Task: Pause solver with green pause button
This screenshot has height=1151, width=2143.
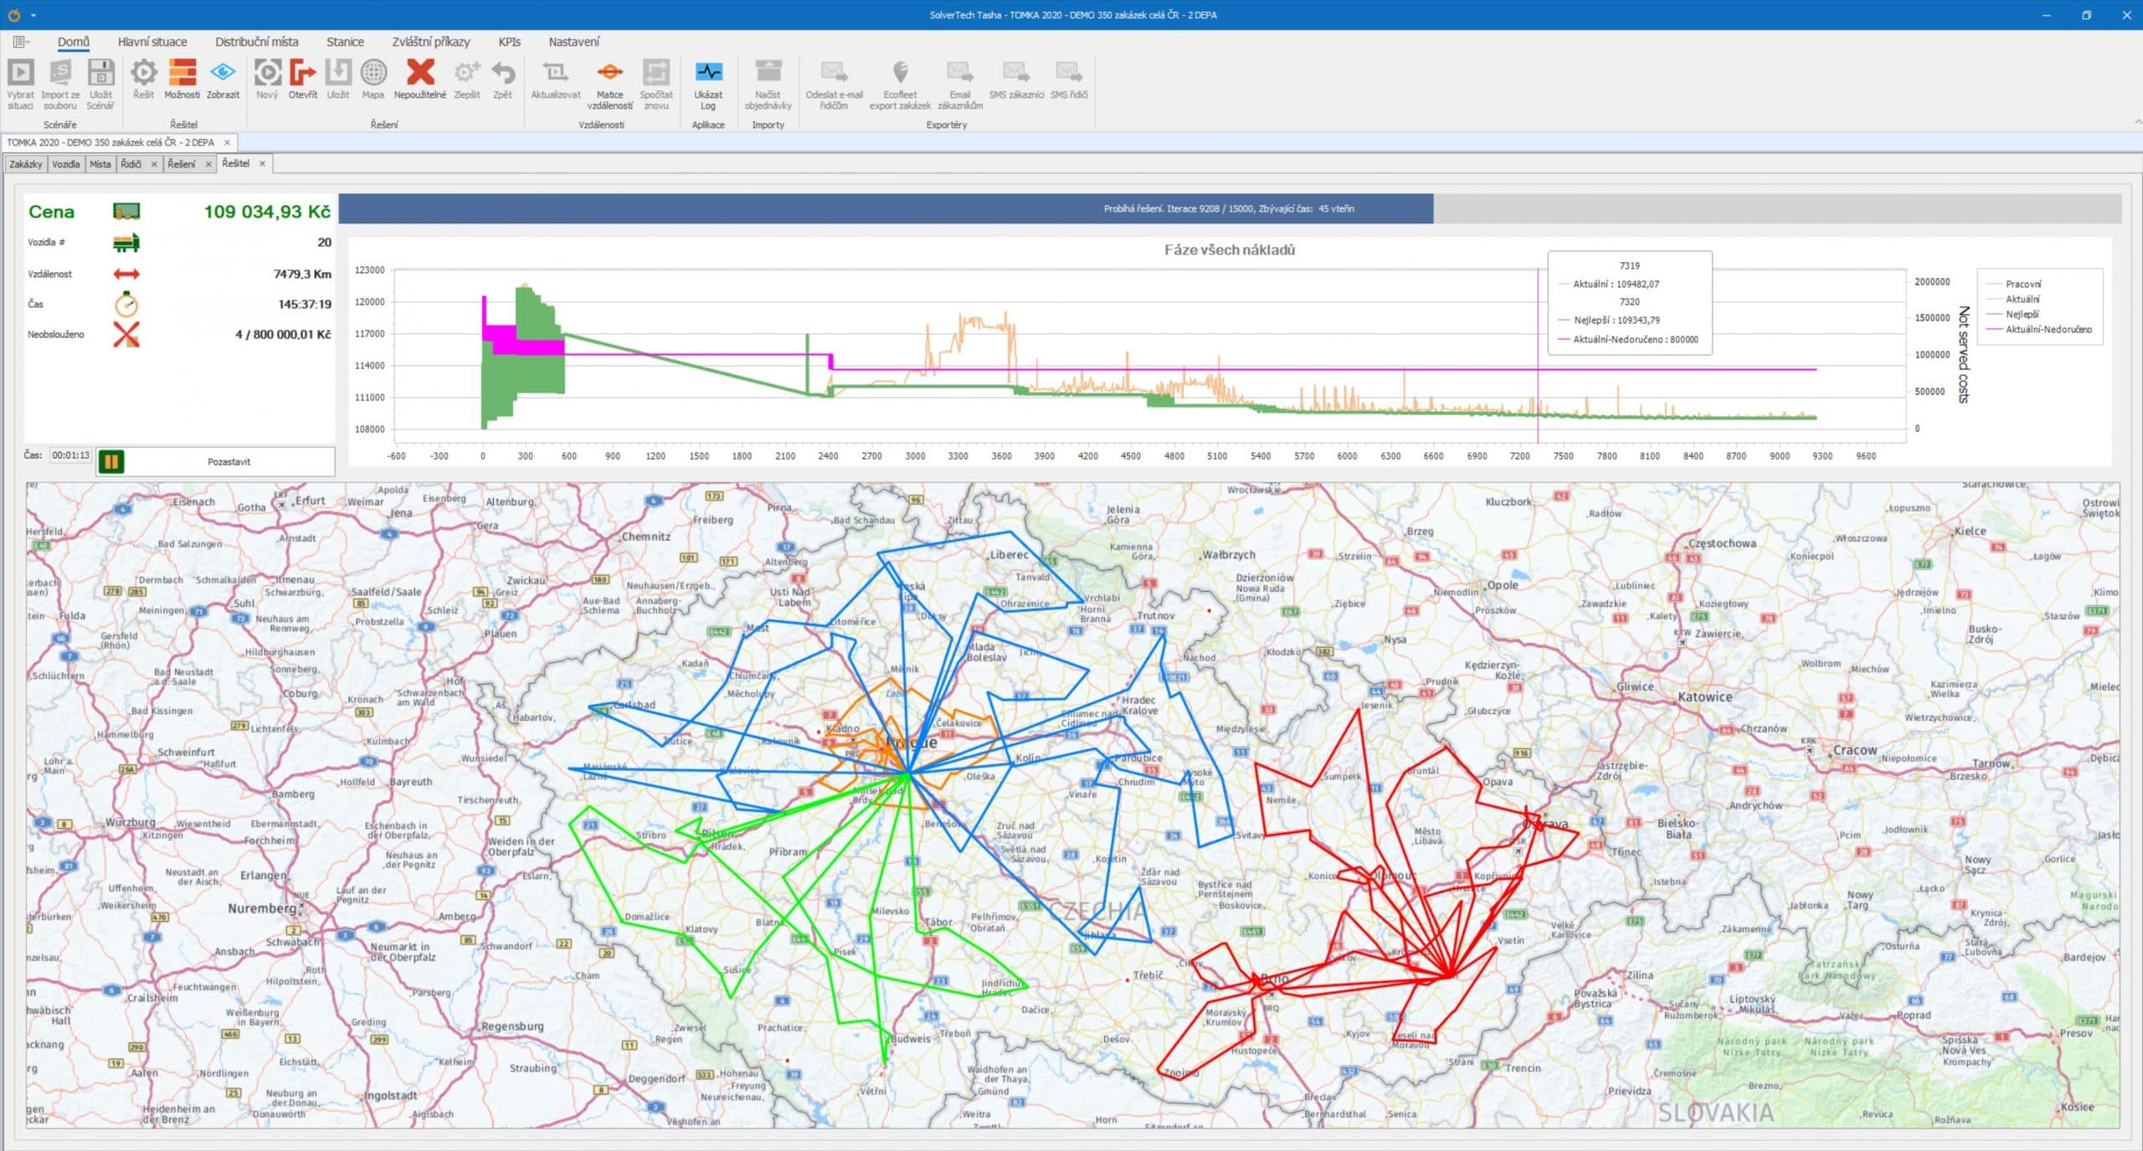Action: (x=111, y=461)
